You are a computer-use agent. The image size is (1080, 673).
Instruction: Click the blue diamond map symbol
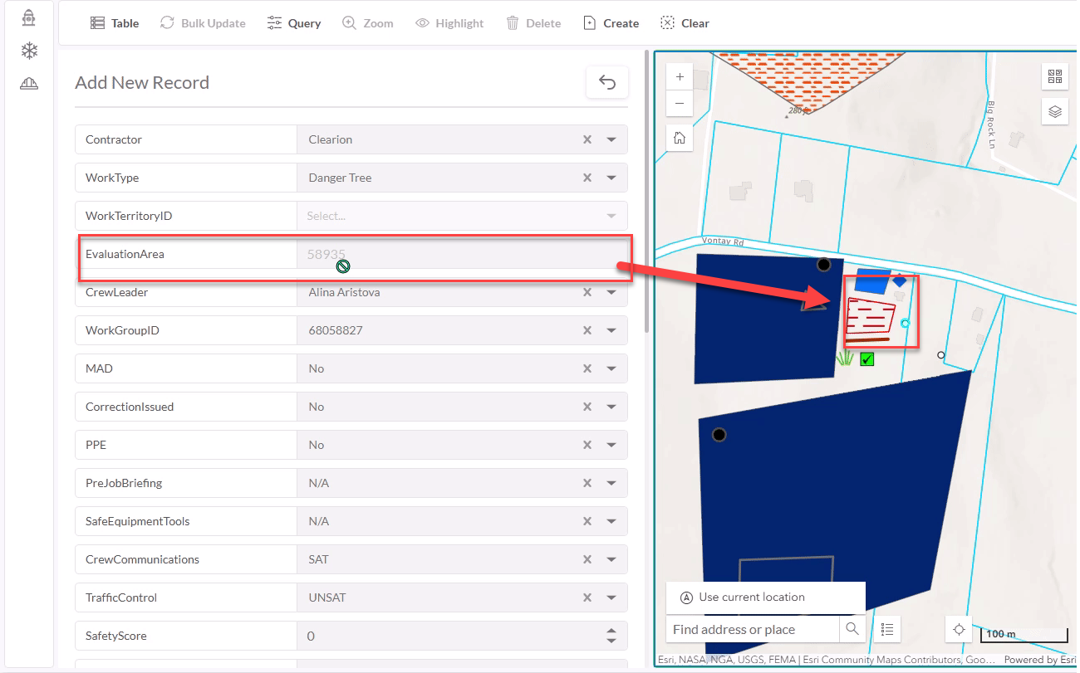tap(899, 280)
